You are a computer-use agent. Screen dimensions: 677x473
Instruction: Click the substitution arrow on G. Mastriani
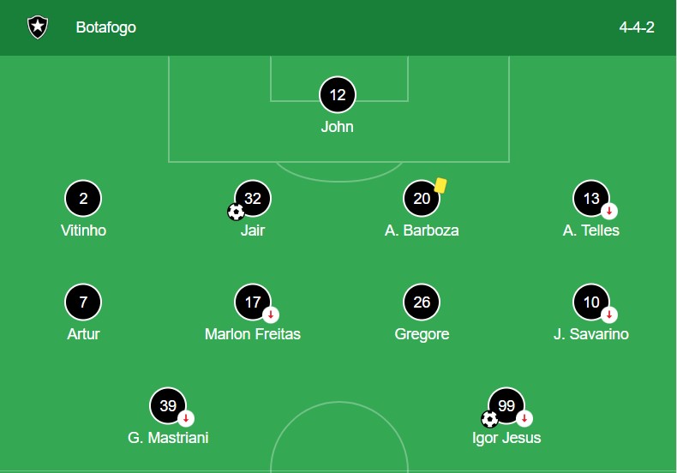pos(186,418)
